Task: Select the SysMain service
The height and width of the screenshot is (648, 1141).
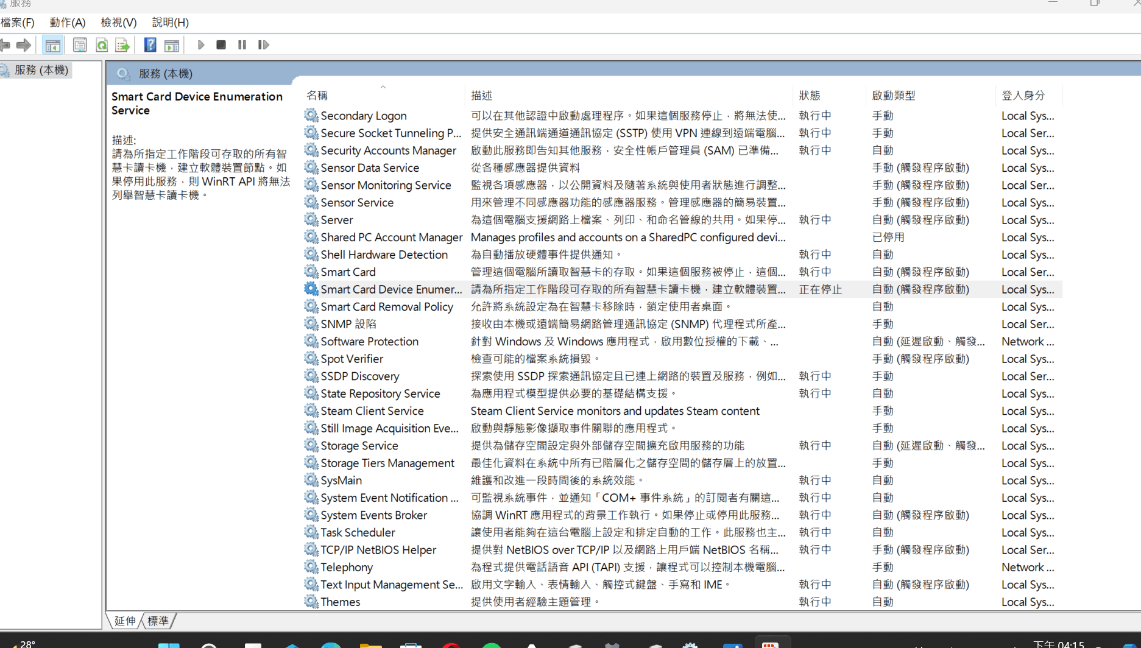Action: coord(341,481)
